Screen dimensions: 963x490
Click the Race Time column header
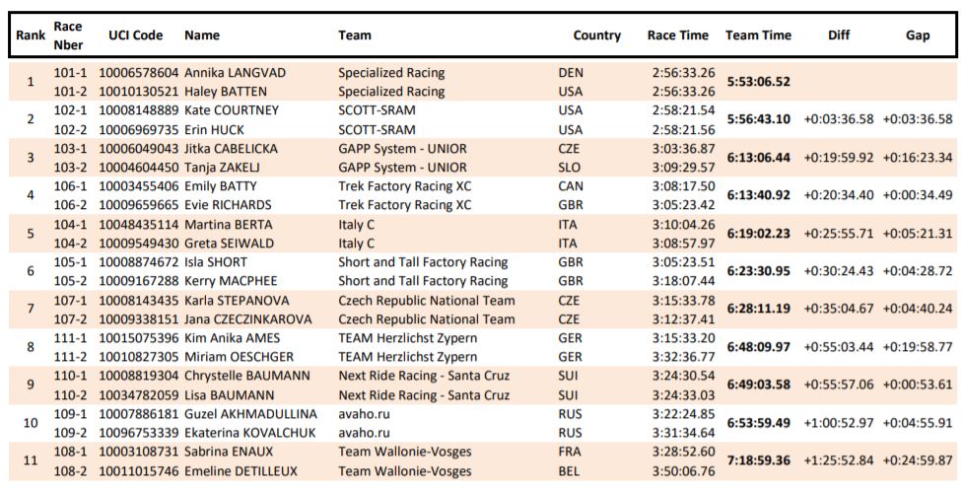coord(678,35)
